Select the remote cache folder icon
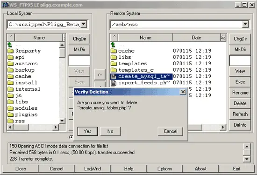 click(x=114, y=51)
